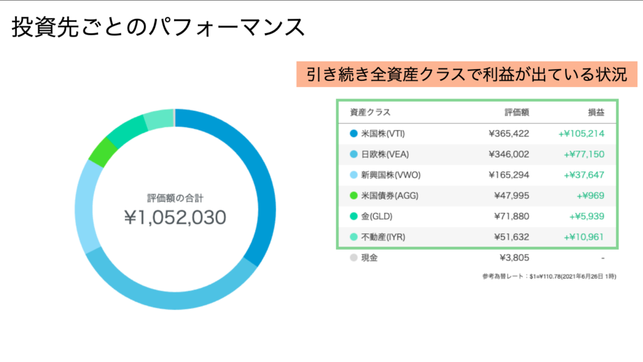
Task: Click the ¥1,052,030 total in donut center
Action: coord(175,217)
